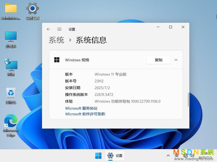The height and width of the screenshot is (162, 217).
Task: Maximize the 设置 window
Action: pos(171,27)
